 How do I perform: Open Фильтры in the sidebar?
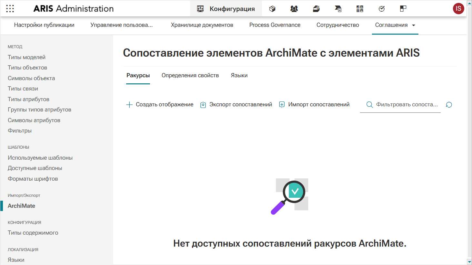click(20, 131)
